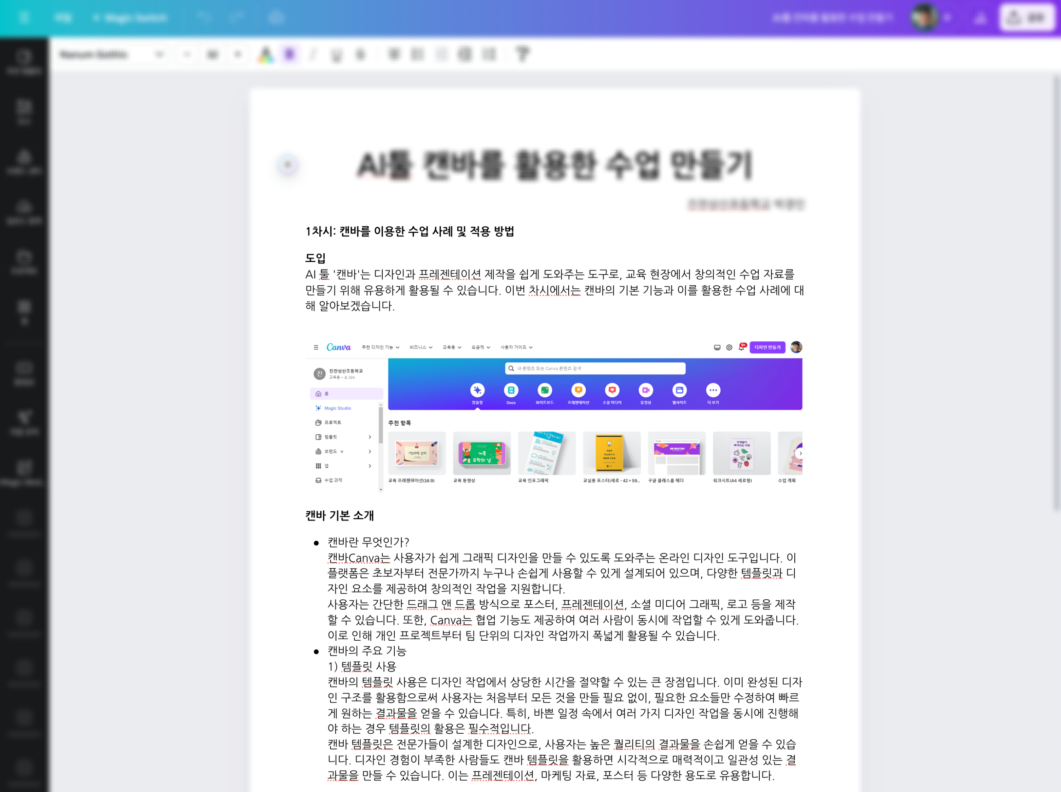Click the redo arrow

click(236, 18)
